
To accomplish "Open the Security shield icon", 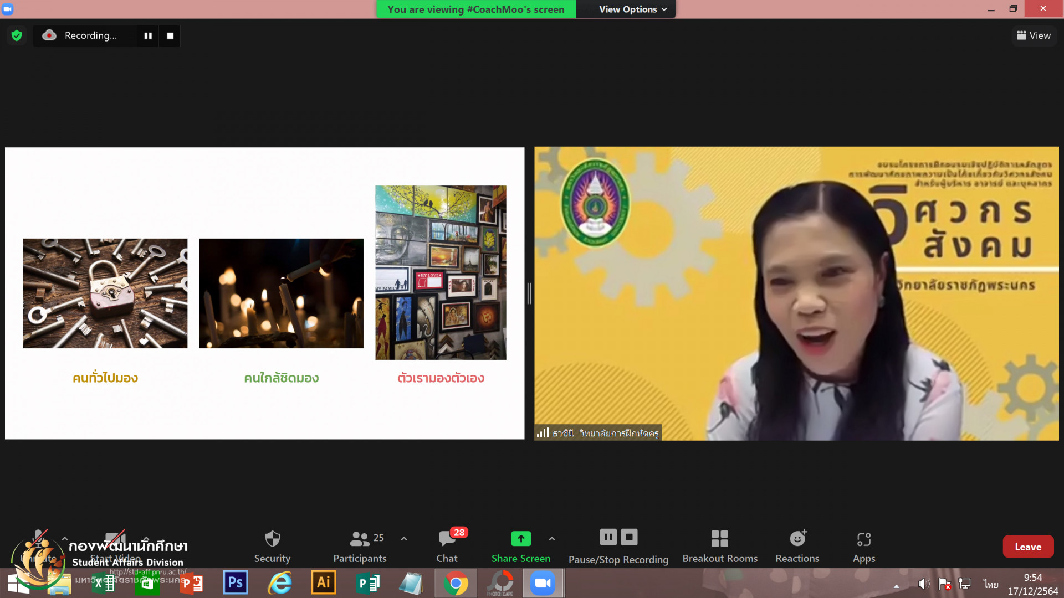I will tap(272, 539).
